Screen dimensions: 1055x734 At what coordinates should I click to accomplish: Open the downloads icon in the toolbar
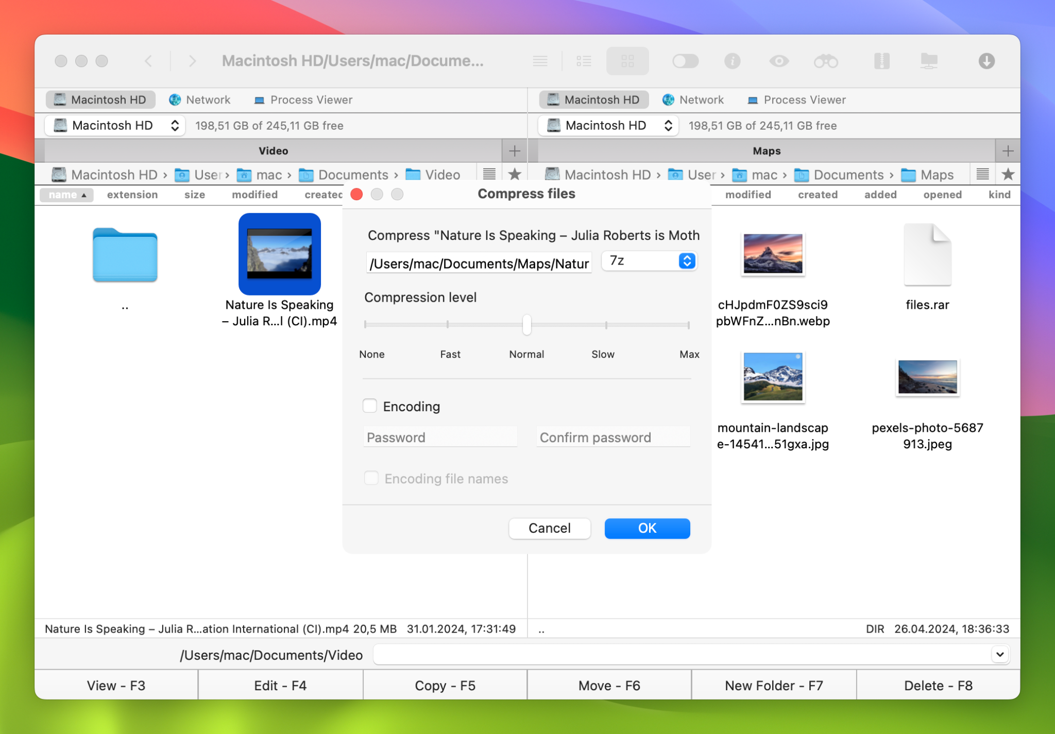pyautogui.click(x=986, y=61)
